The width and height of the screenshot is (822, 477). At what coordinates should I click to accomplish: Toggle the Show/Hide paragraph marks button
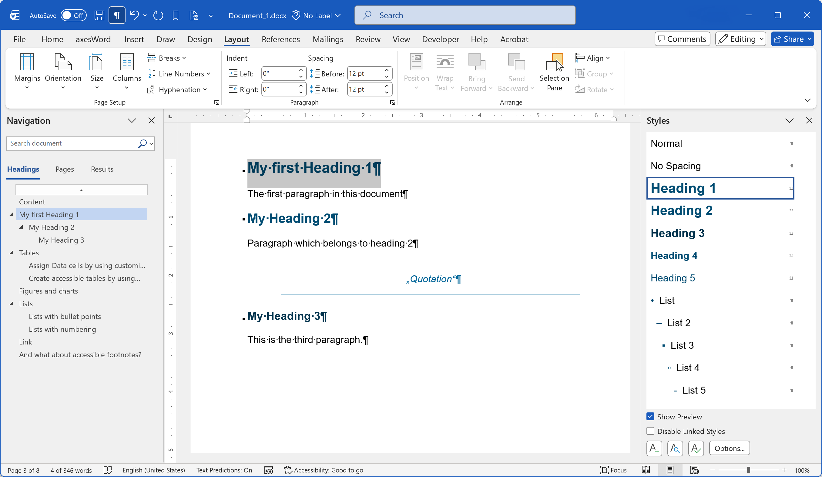117,15
